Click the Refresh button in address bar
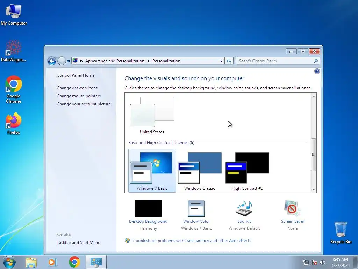Screen dimensions: 358x269 pos(229,61)
